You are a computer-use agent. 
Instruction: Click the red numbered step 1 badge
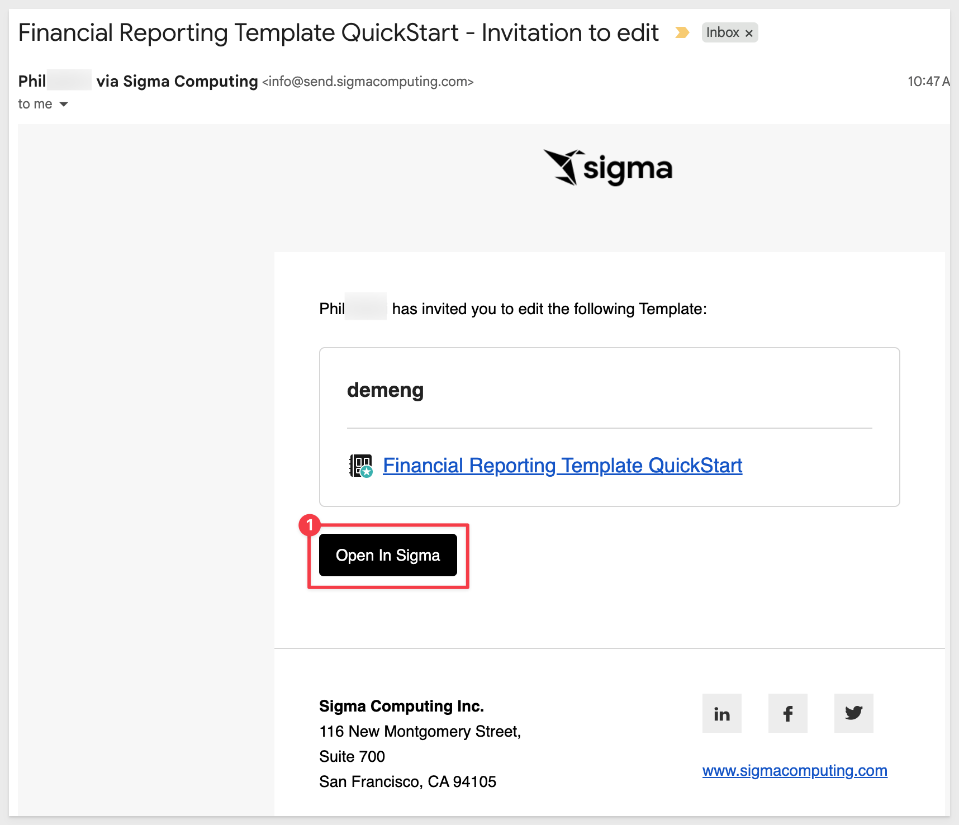click(x=310, y=525)
